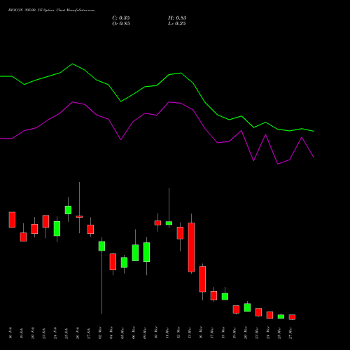Screen dimensions: 350x350
Task: Click the 19 Mar date label
Action: point(234,333)
